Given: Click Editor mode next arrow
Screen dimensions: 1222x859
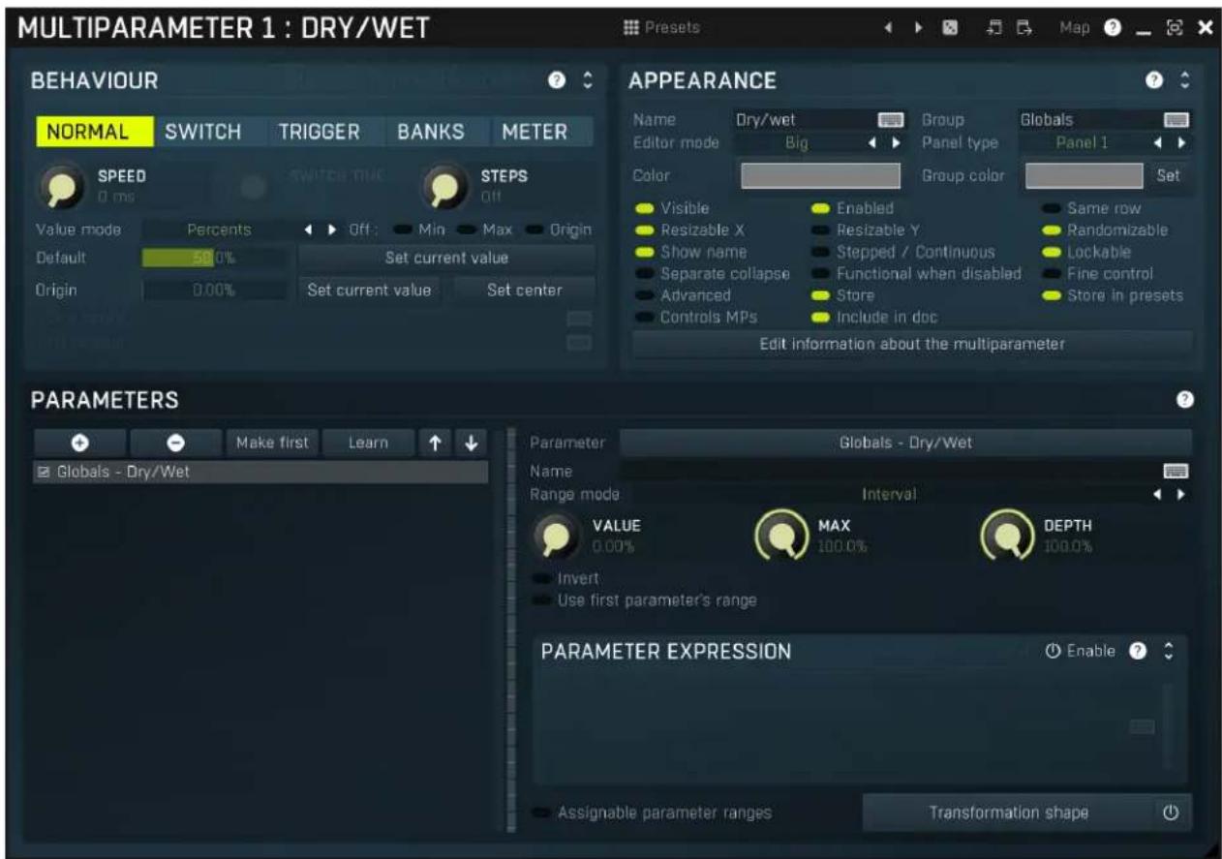Looking at the screenshot, I should [897, 142].
